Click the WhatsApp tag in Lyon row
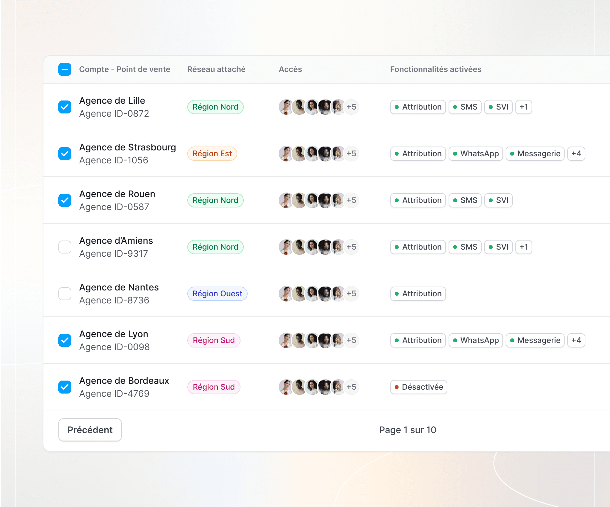The height and width of the screenshot is (507, 610). coord(476,340)
